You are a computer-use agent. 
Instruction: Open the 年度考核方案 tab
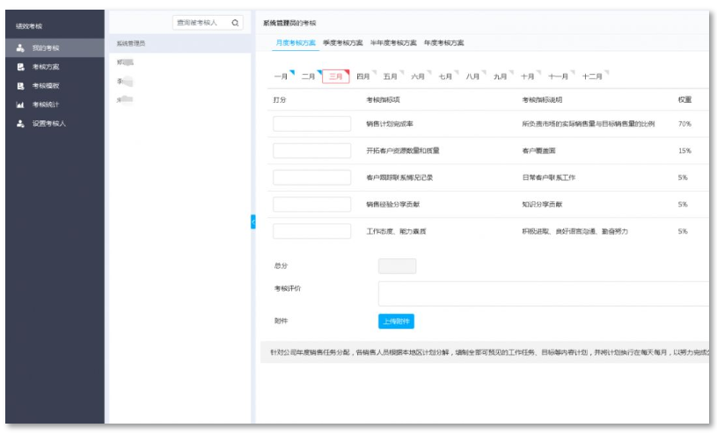tap(443, 42)
